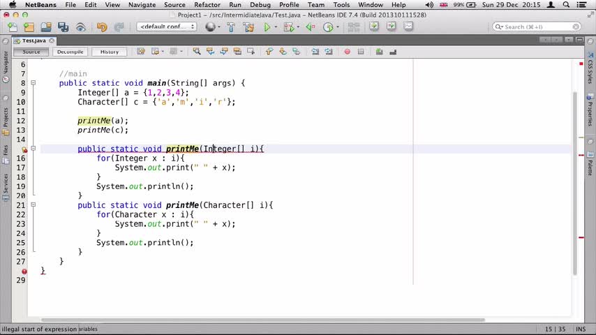Click the Stop Macro Recording square icon
596x335 pixels.
tap(361, 52)
